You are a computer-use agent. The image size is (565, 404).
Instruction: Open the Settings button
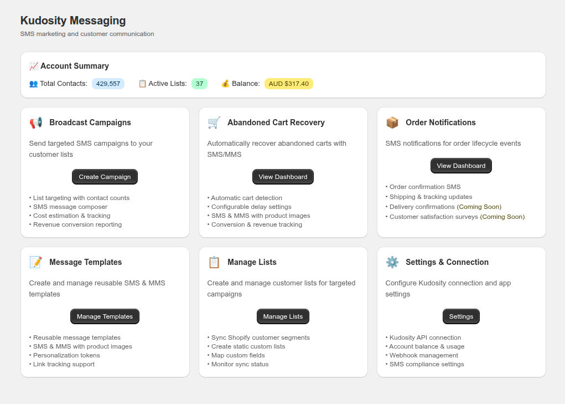[x=461, y=316]
